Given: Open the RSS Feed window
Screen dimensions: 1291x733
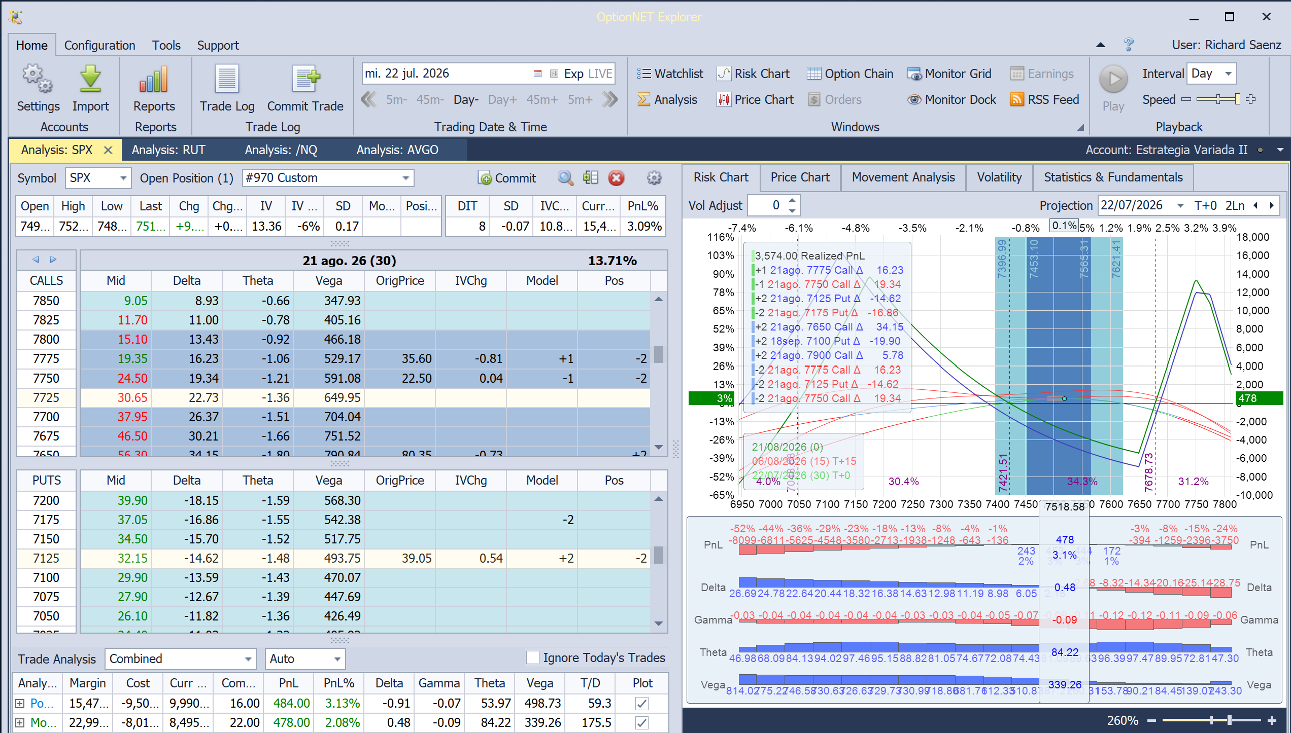Looking at the screenshot, I should coord(1045,100).
